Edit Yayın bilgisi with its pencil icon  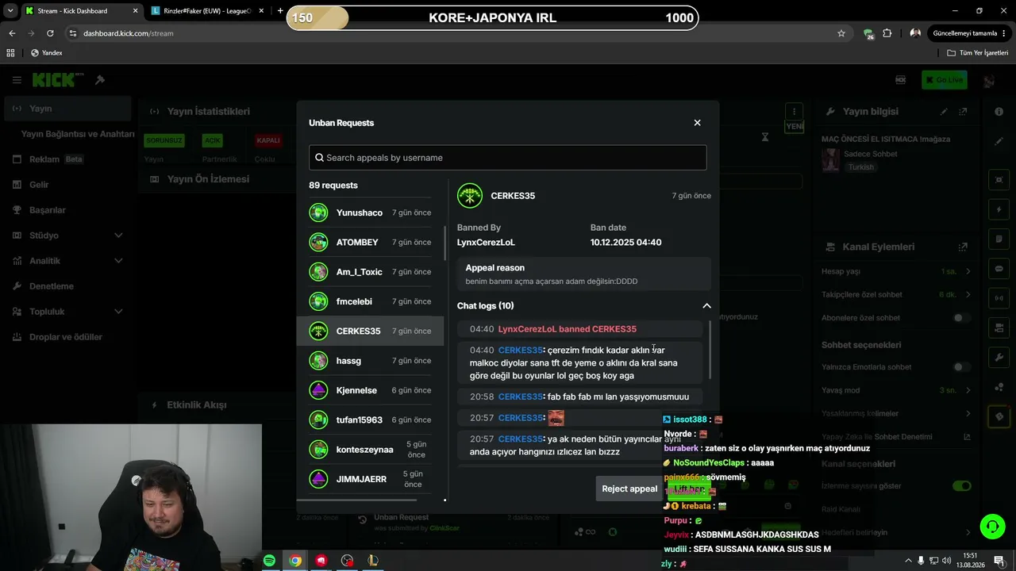[944, 112]
